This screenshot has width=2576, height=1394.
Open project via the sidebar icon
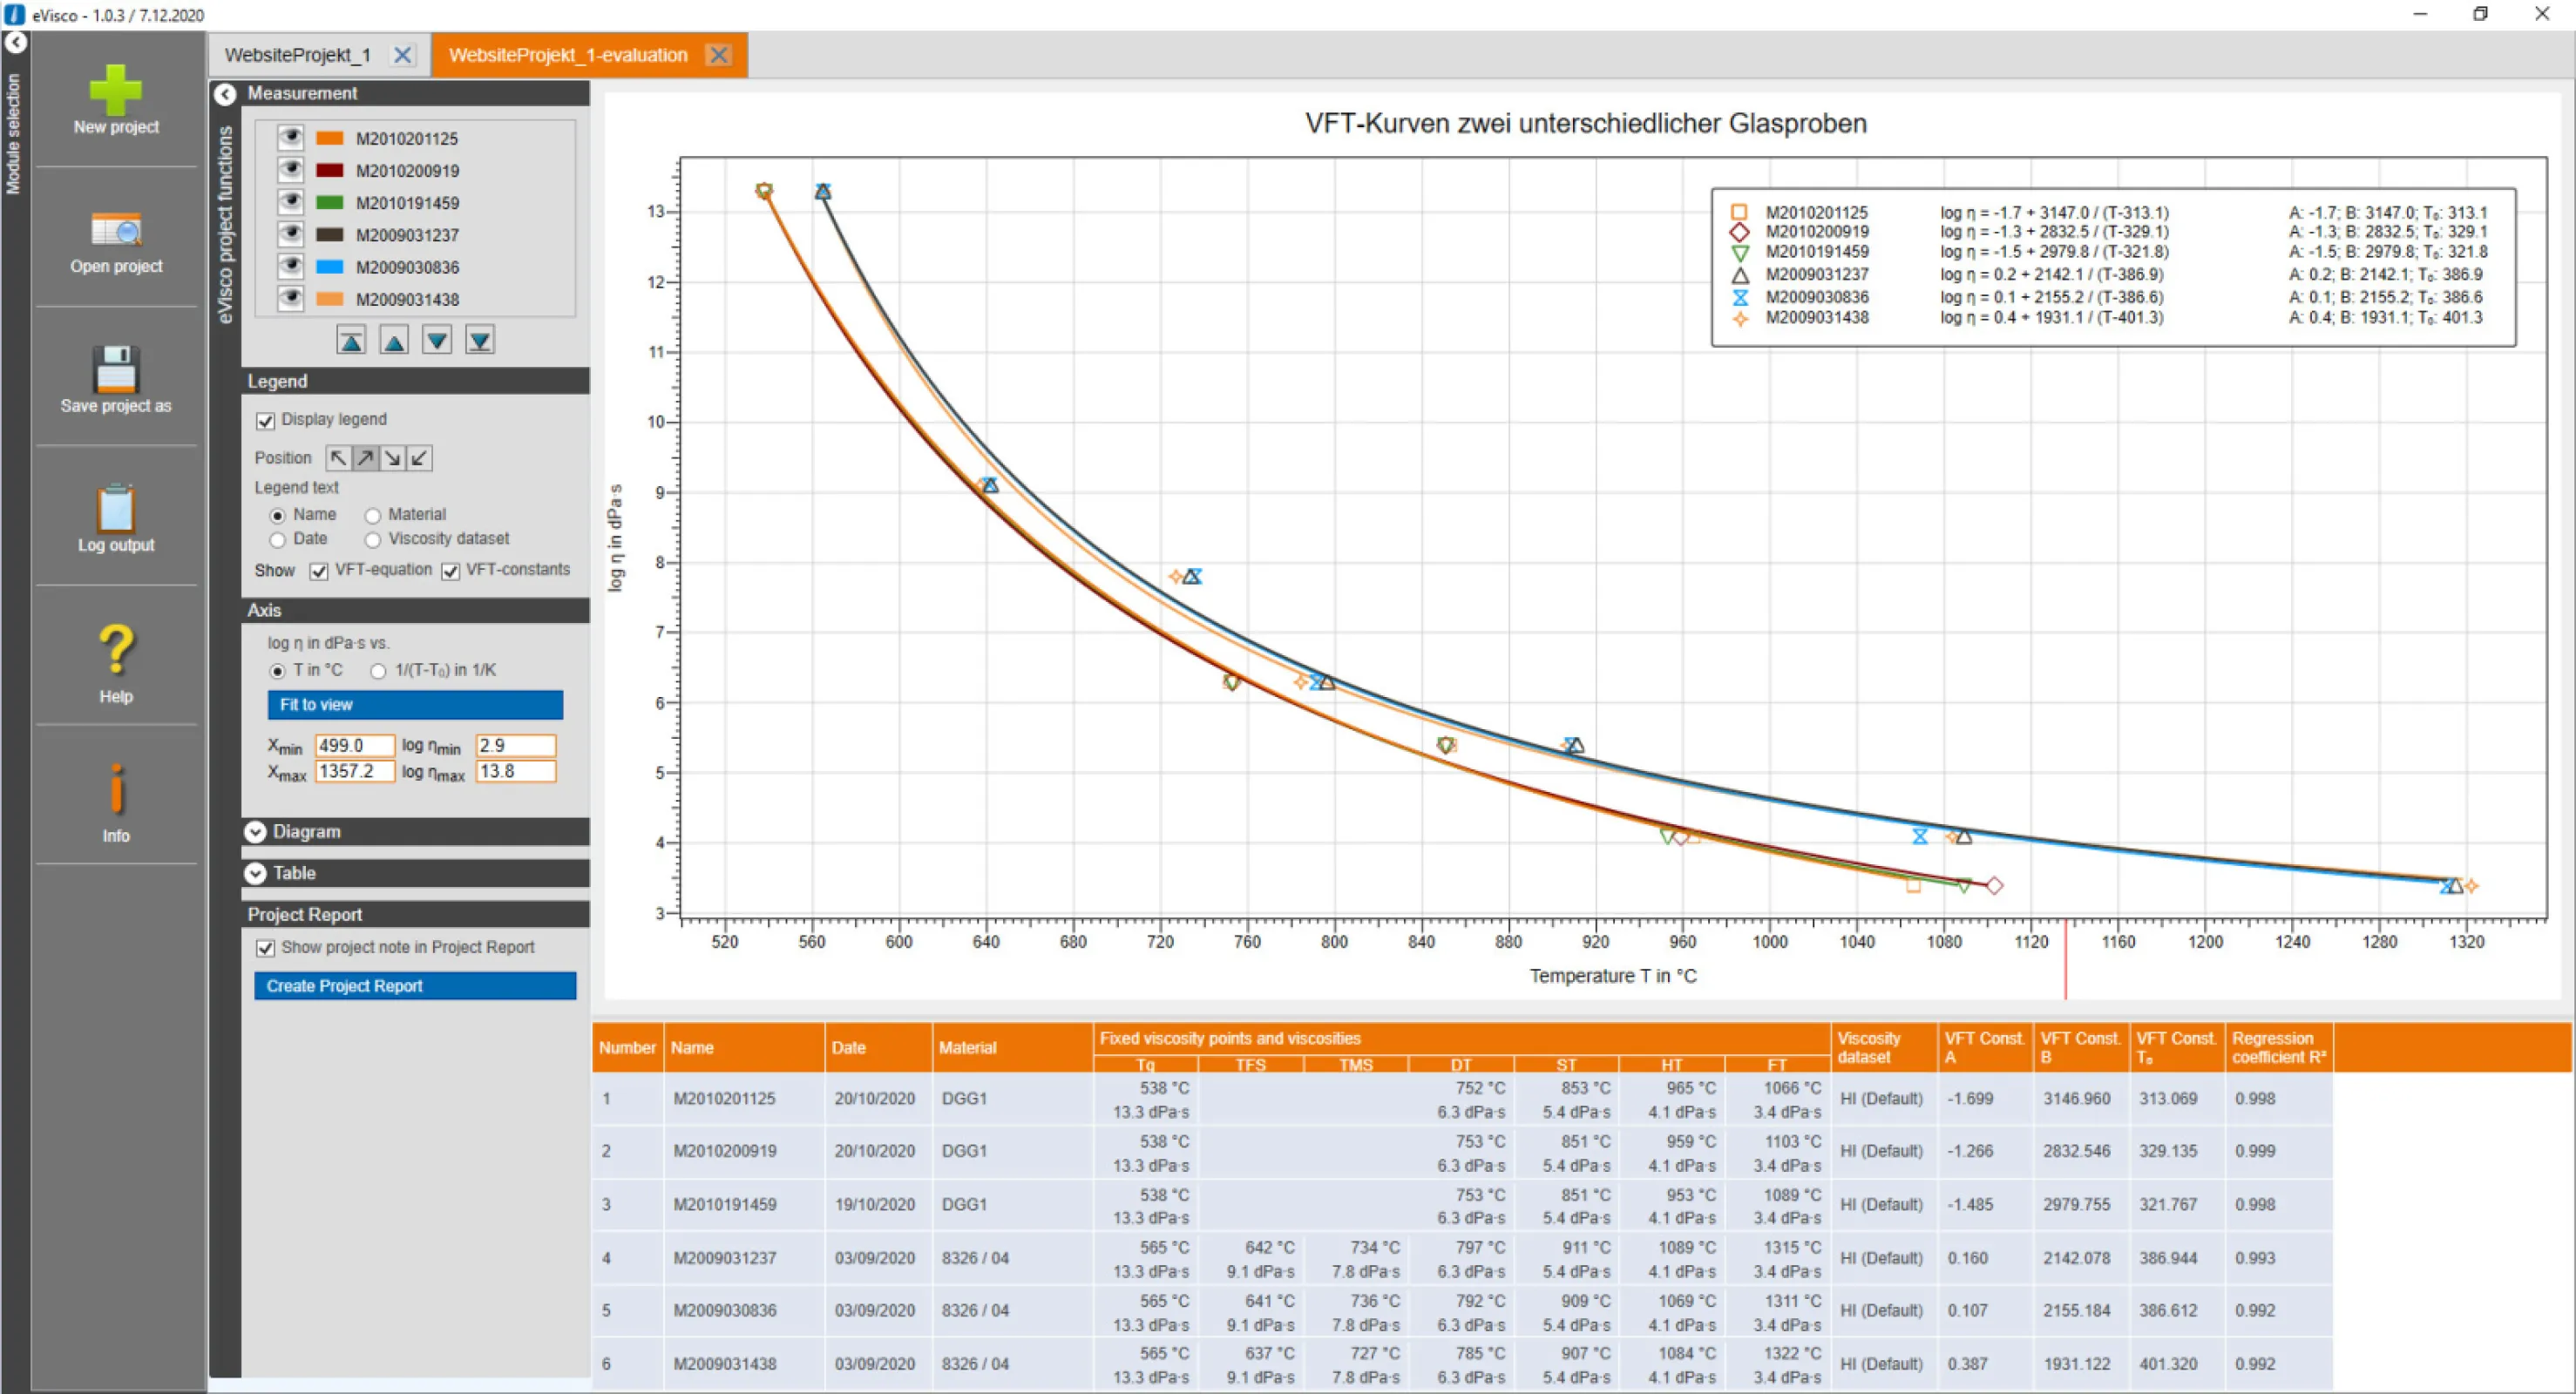coord(115,230)
